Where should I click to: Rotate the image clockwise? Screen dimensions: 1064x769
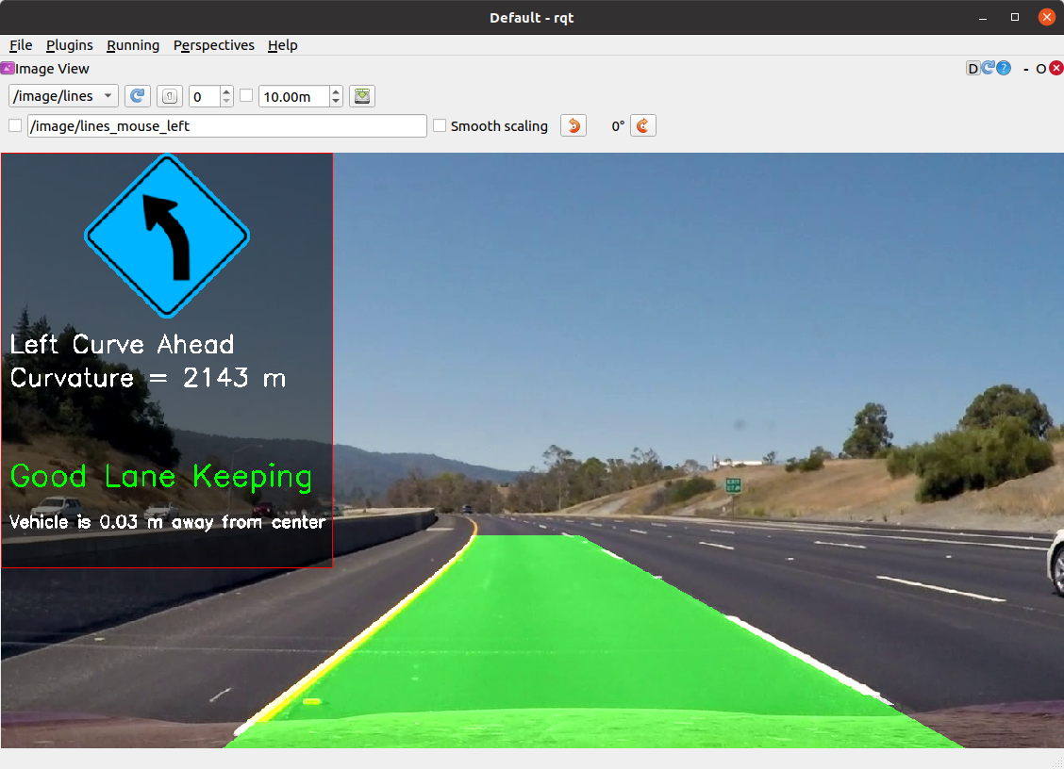(642, 125)
